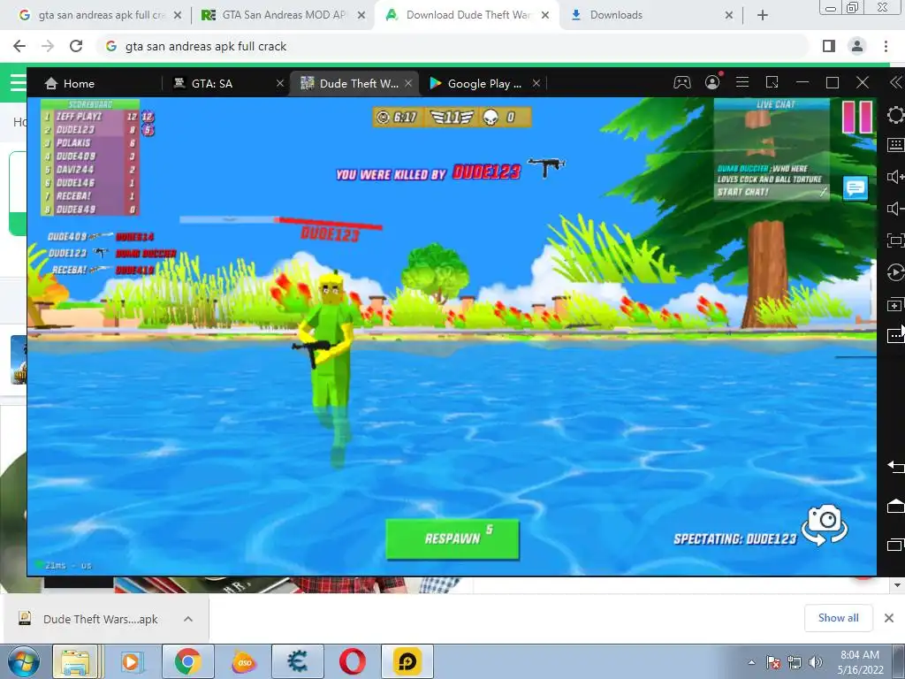Decrease emulator volume with speaker minus icon
This screenshot has width=905, height=679.
pos(895,208)
